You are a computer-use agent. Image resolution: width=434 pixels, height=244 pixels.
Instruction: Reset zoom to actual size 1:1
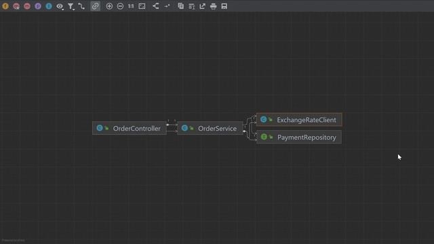point(131,6)
